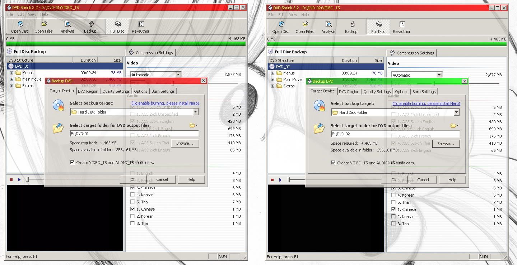
Task: Expand the Menus folder in DVD_01 structure tree
Action: pos(11,73)
